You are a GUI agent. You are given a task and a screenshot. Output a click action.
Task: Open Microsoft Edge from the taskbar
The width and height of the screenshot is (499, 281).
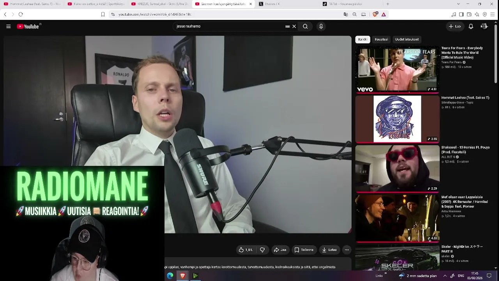[170, 276]
